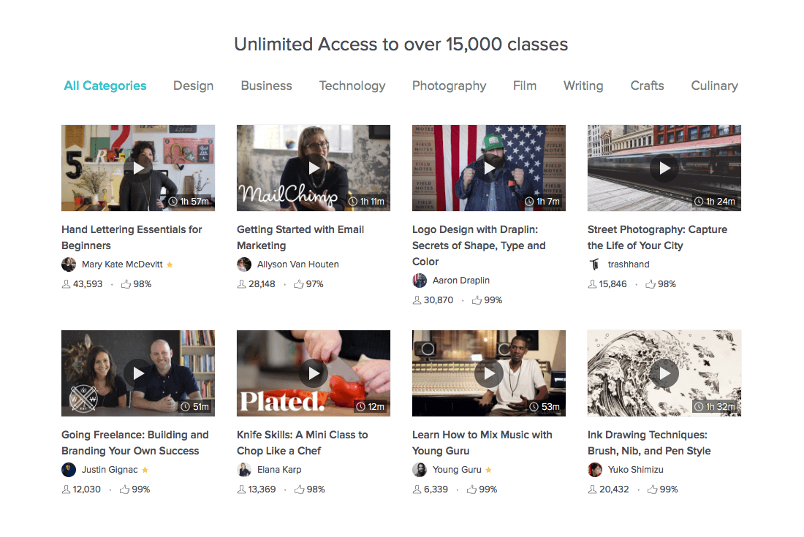Select the Design category tab
This screenshot has width=804, height=537.
point(193,85)
